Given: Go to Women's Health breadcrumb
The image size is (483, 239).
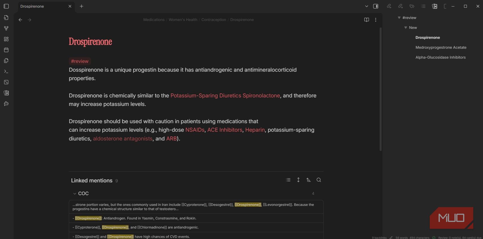Looking at the screenshot, I should (183, 20).
